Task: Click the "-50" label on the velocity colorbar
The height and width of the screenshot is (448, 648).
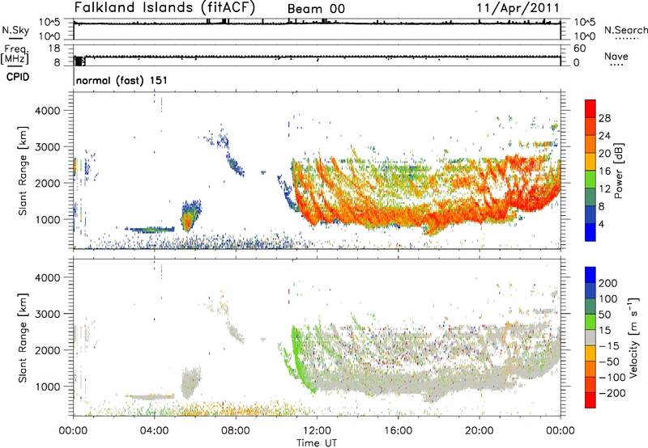Action: point(609,361)
